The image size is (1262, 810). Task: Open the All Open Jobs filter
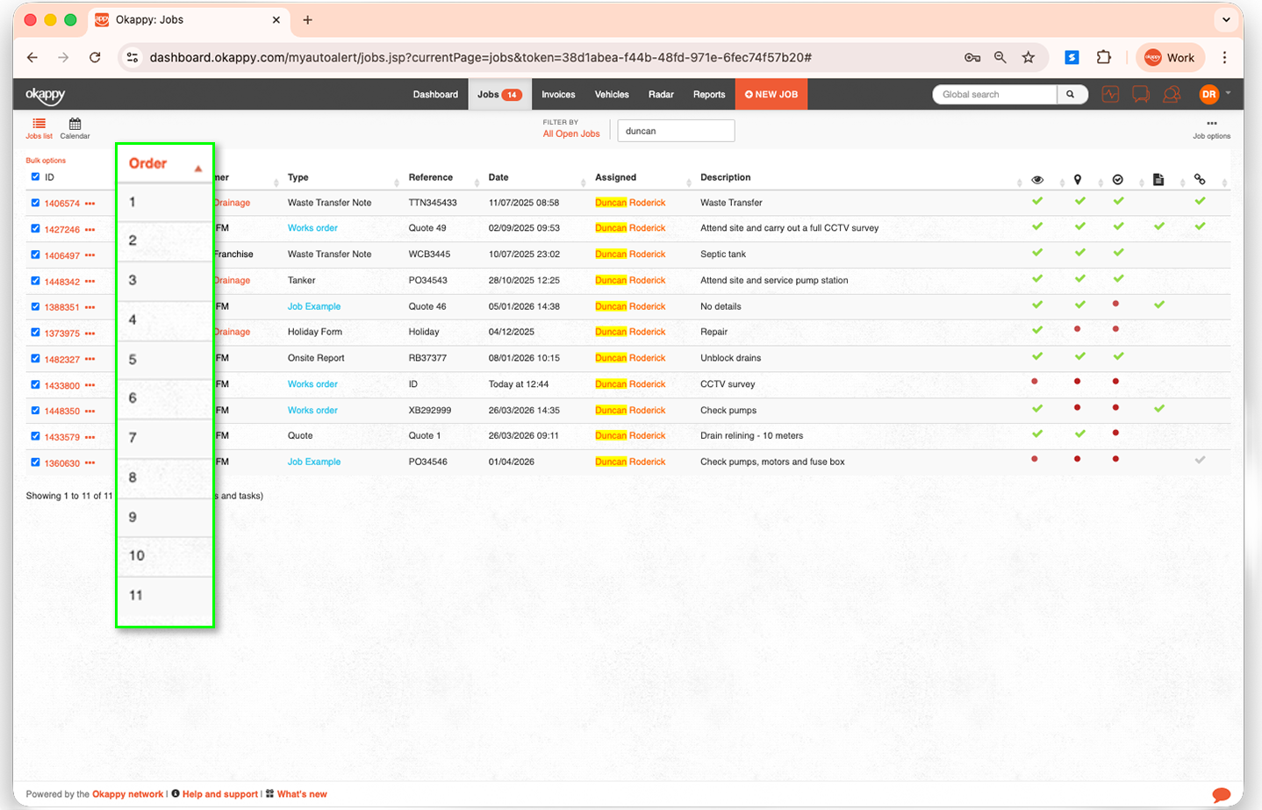pyautogui.click(x=571, y=134)
